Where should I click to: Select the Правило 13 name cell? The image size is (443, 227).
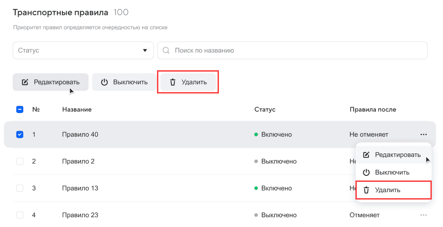[x=80, y=188]
